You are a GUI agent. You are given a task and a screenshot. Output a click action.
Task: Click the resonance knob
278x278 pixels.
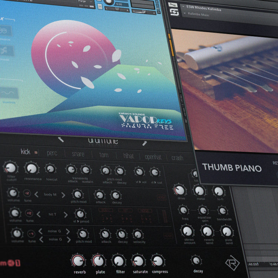tap(32, 168)
